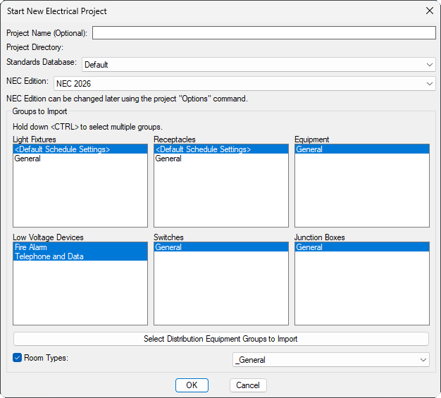Select General in Light Fixtures list

pyautogui.click(x=80, y=158)
